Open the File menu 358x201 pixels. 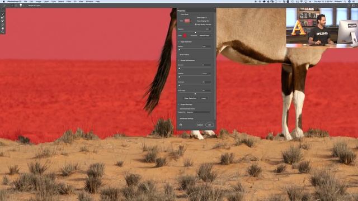tap(25, 1)
